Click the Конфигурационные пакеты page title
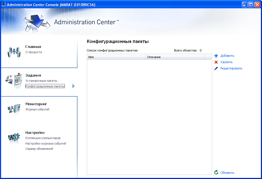262x179 pixels. [x=118, y=42]
